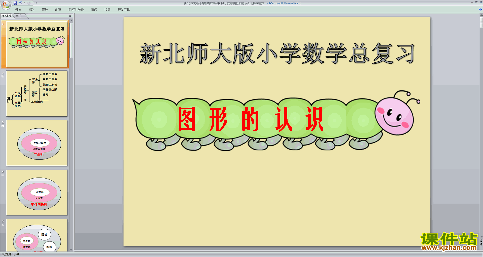This screenshot has width=483, height=257.
Task: Expand the Customize Quick Access Toolbar dropdown
Action: (x=36, y=3)
